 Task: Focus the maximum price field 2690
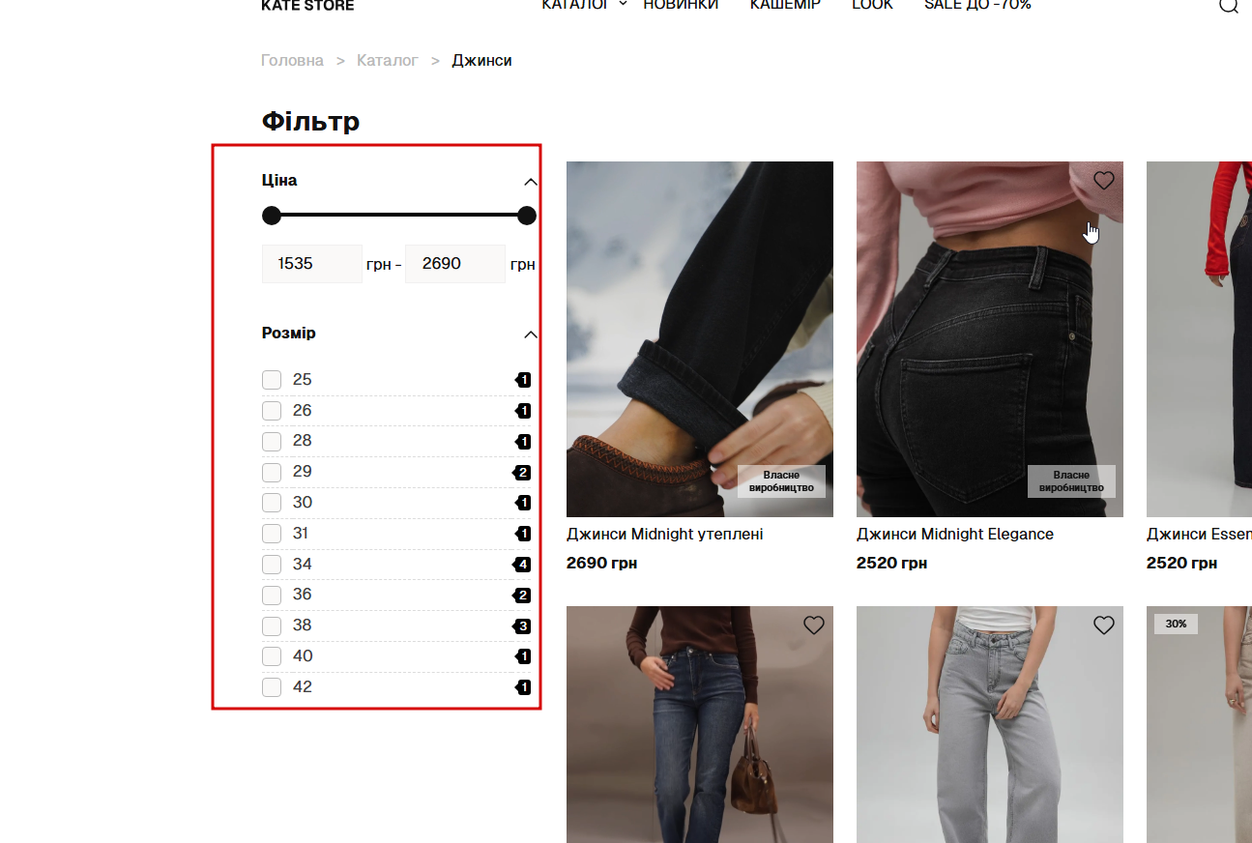(455, 264)
